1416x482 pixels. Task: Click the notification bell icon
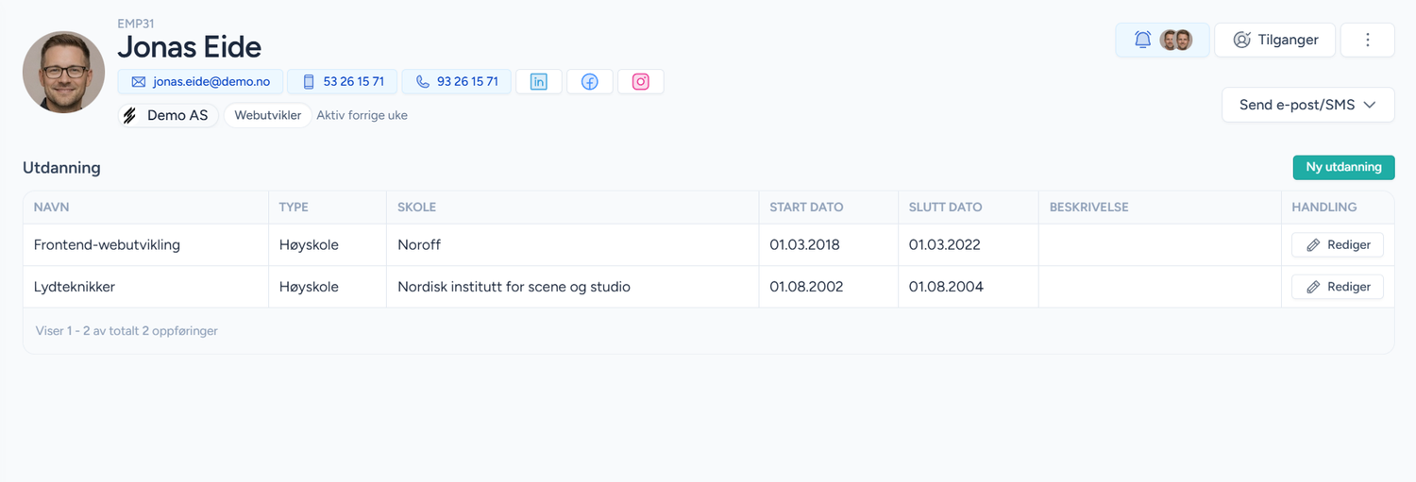(x=1142, y=40)
